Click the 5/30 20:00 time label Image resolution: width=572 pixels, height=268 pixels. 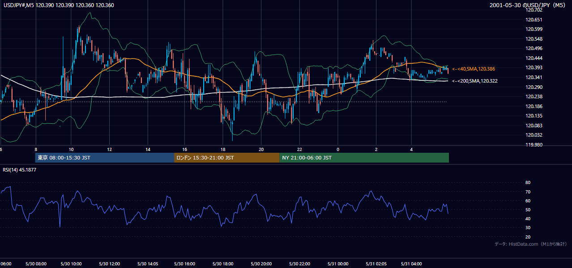point(261,264)
